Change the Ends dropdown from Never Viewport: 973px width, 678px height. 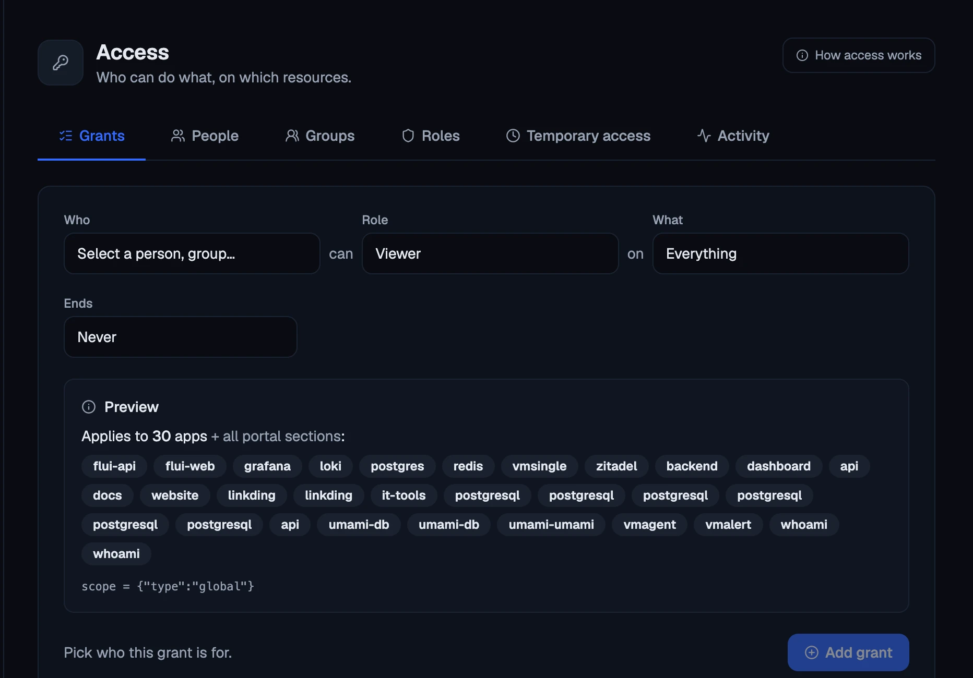[x=181, y=337]
